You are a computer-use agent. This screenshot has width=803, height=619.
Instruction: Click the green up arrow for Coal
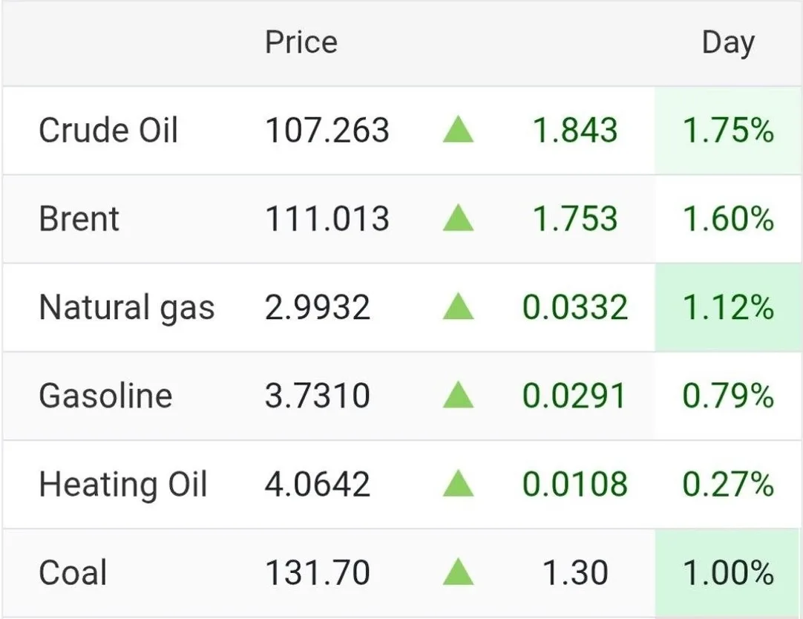[458, 572]
